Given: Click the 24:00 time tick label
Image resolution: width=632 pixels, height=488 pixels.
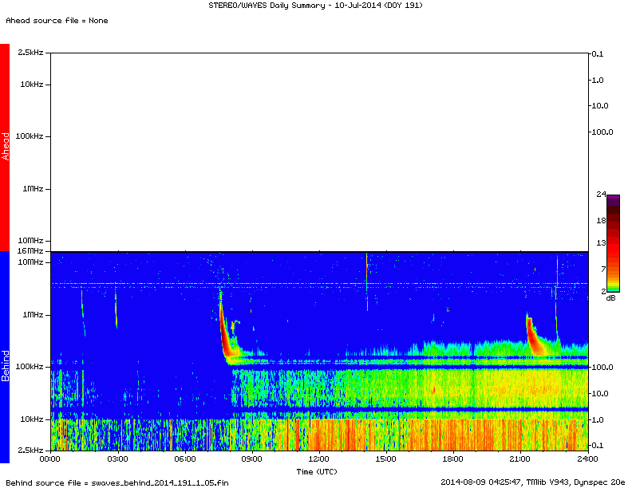Looking at the screenshot, I should [x=587, y=458].
